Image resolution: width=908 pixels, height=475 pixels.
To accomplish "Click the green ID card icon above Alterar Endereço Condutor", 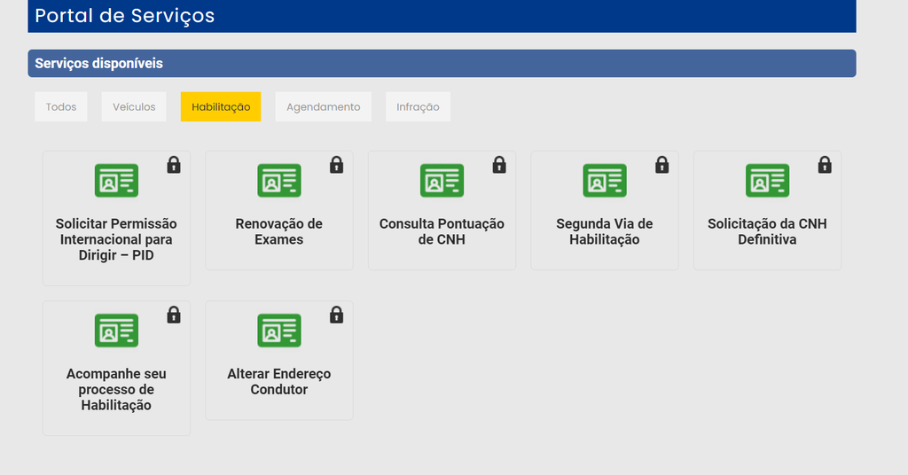I will click(x=279, y=331).
